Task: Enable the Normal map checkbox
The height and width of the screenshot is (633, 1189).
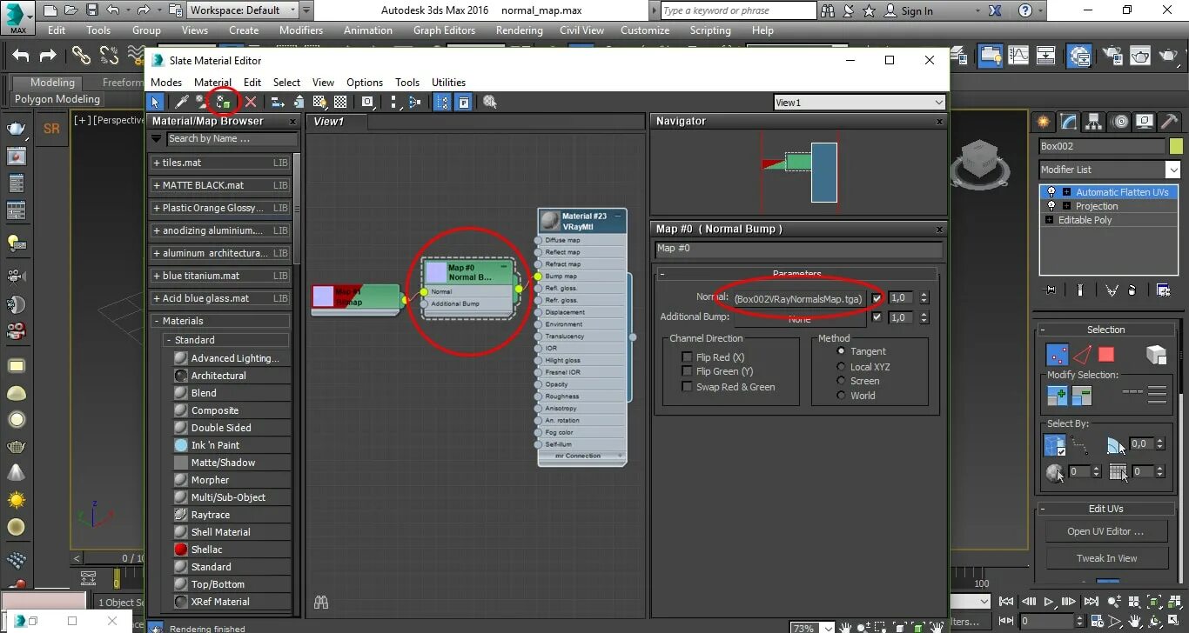Action: point(877,298)
